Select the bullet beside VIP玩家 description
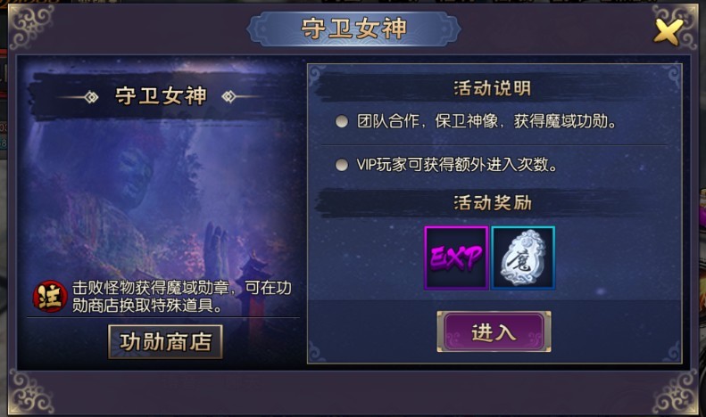Viewport: 706px width, 417px height. 342,165
